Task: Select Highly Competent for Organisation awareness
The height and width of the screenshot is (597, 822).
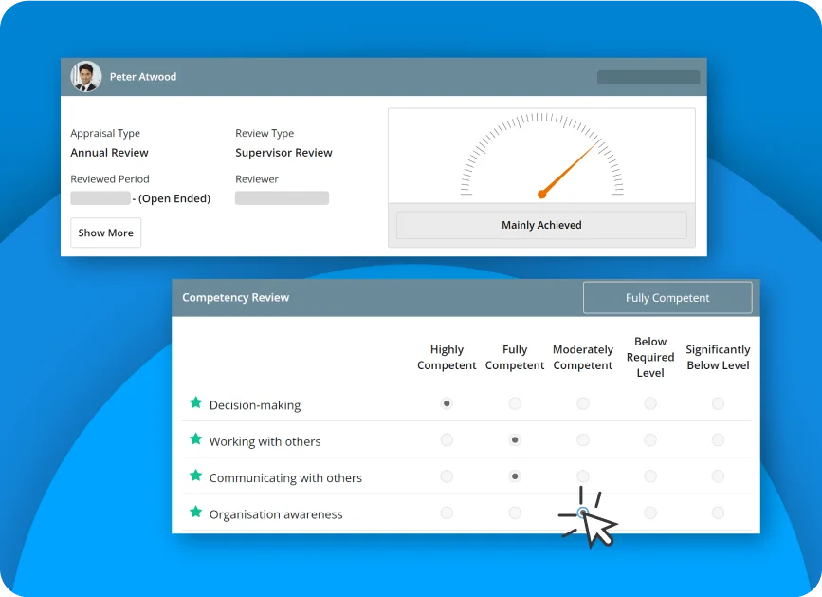Action: pos(447,513)
